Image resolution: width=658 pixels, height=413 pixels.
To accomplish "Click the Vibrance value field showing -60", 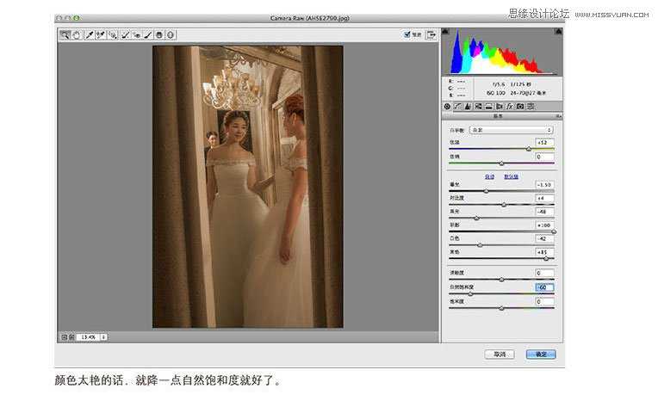I will tap(544, 287).
